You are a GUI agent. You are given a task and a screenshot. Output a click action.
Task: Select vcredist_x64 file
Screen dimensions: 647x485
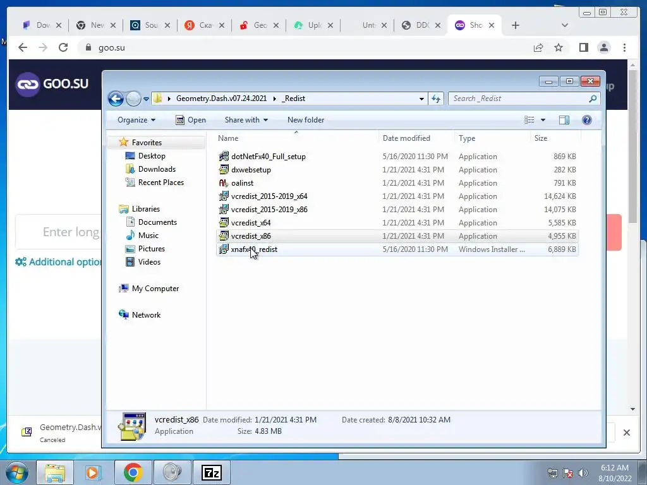click(x=397, y=222)
